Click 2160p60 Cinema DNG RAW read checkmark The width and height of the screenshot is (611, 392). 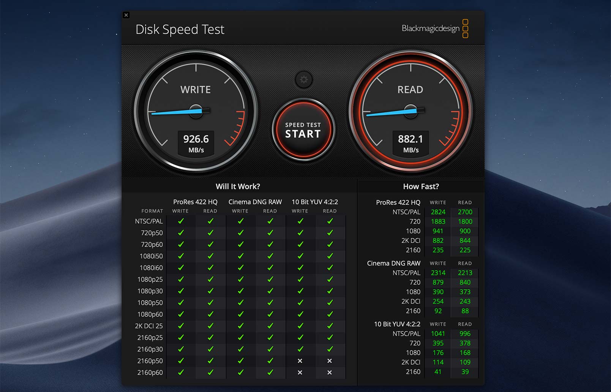[270, 373]
